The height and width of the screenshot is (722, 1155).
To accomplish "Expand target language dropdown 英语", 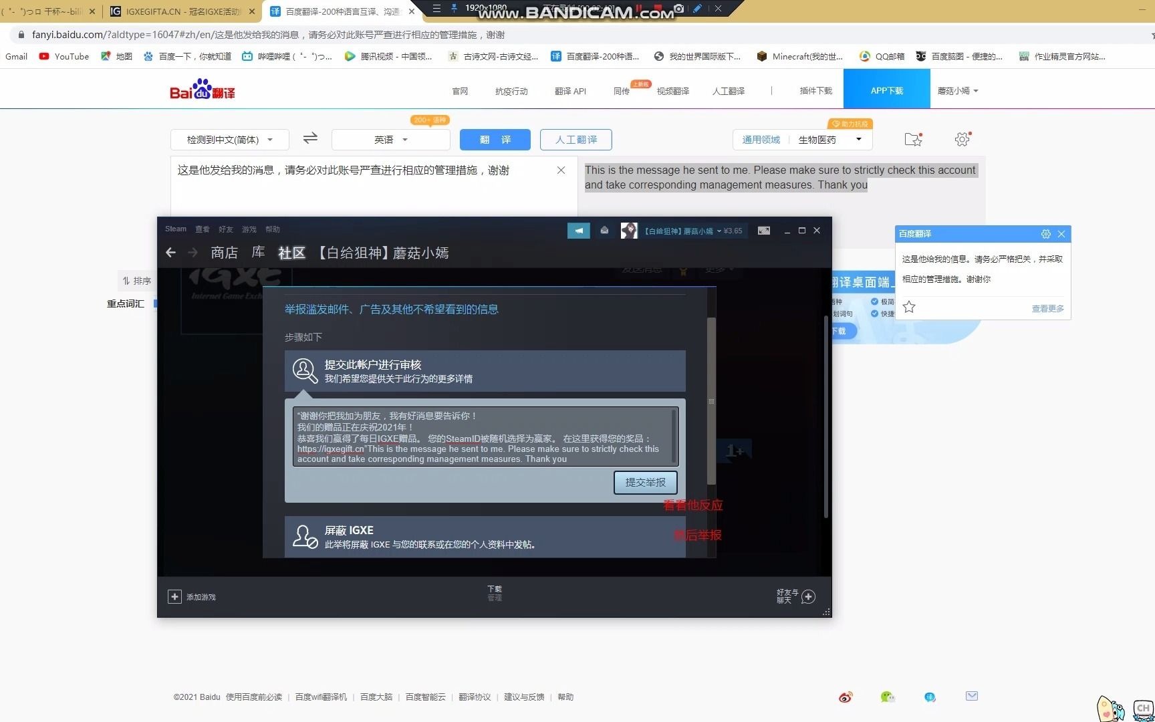I will click(x=391, y=140).
